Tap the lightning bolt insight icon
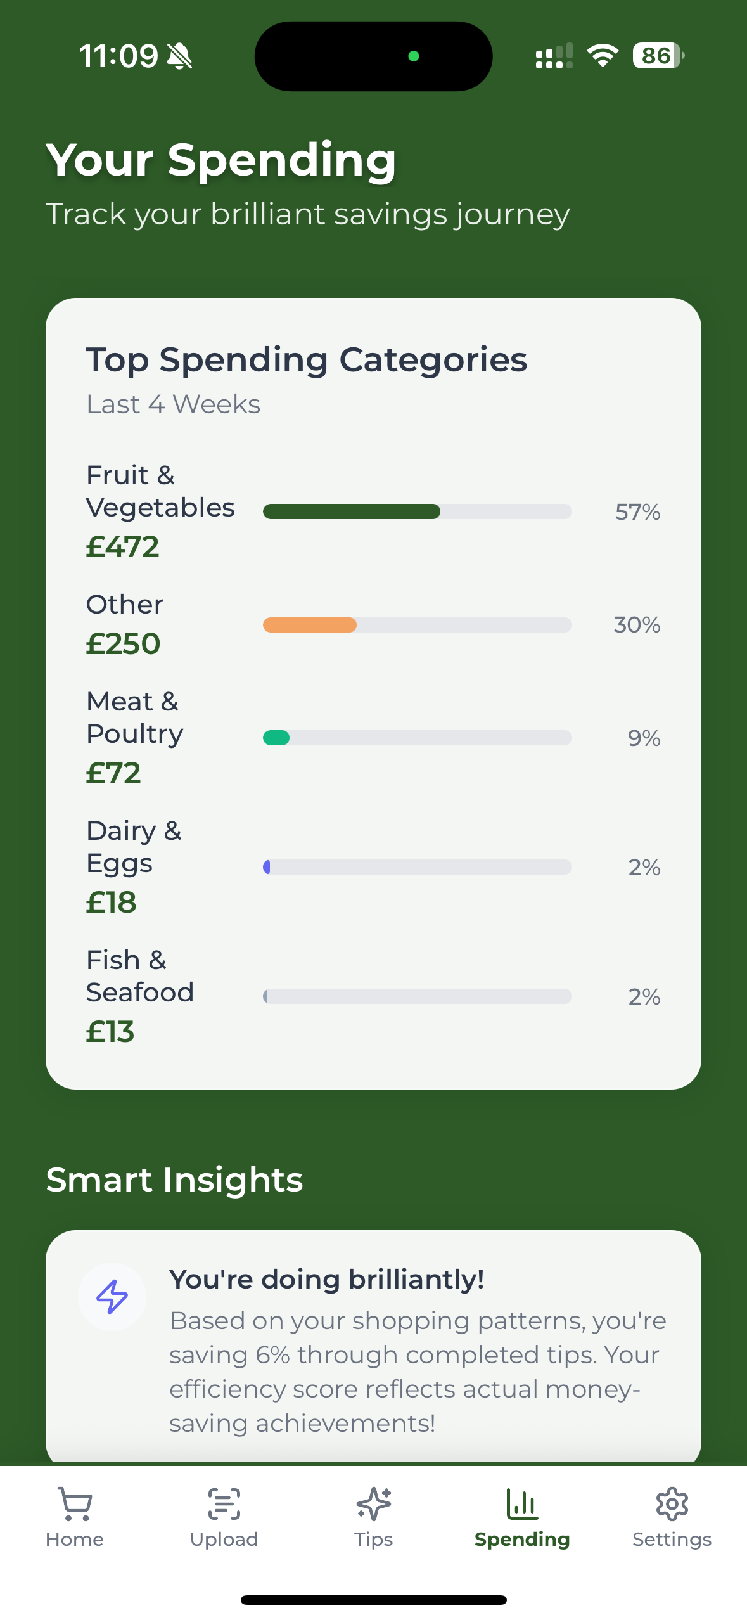Screen dimensions: 747x1620 tap(112, 1296)
